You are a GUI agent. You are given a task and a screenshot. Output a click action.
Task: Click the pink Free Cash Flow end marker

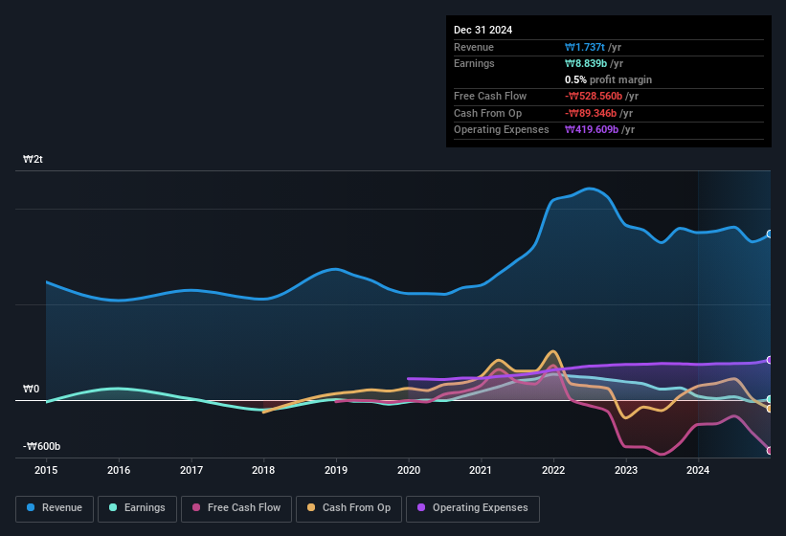click(770, 450)
